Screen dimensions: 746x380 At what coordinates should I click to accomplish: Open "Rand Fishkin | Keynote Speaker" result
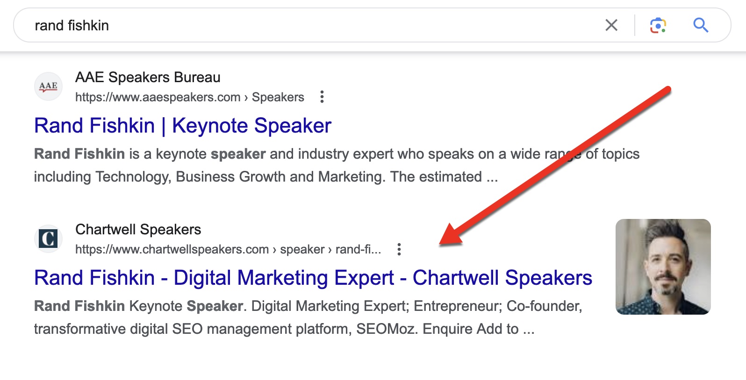click(183, 126)
